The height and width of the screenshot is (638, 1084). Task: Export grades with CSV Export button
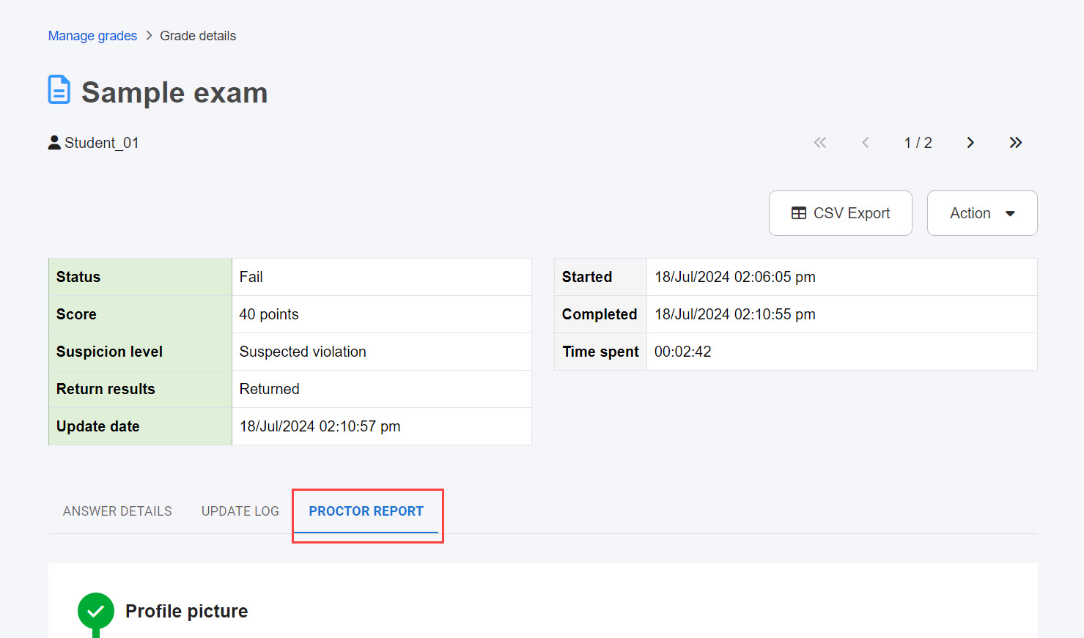click(841, 213)
